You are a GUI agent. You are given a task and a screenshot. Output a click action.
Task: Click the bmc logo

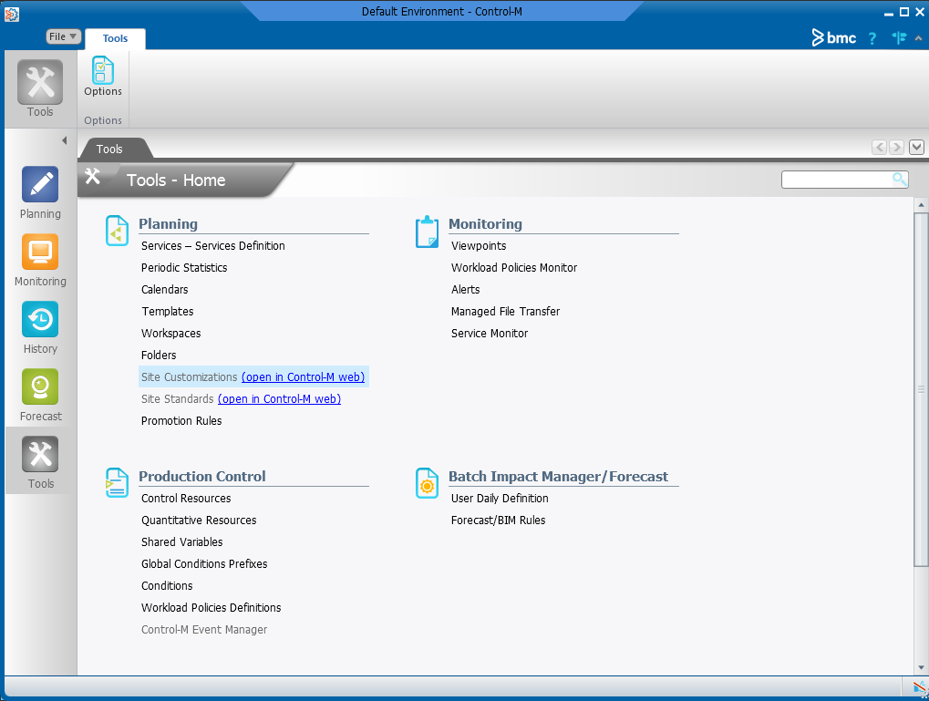(833, 38)
